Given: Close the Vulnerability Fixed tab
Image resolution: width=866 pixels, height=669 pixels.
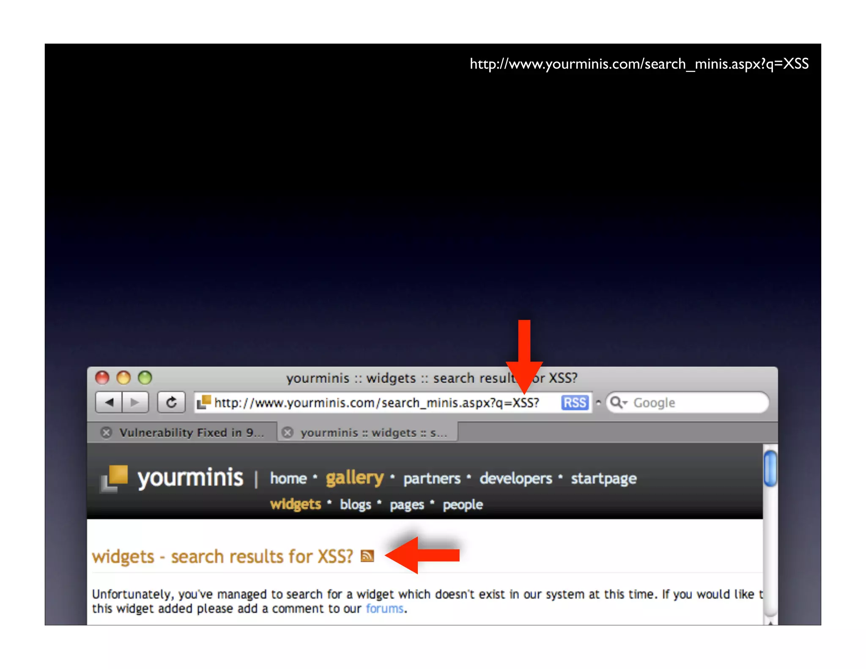Looking at the screenshot, I should click(106, 432).
